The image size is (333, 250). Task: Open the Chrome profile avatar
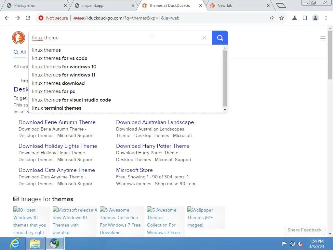click(x=315, y=18)
